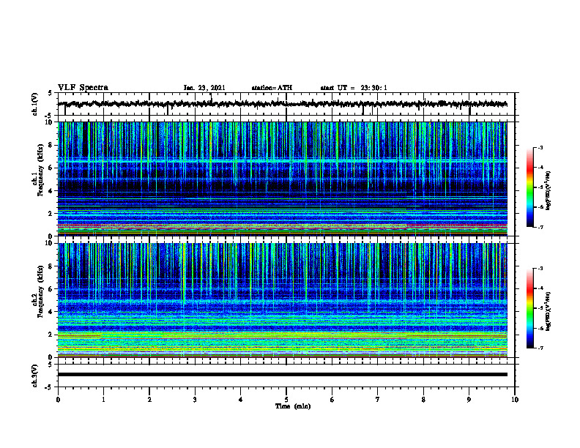This screenshot has height=448, width=580.
Task: Click the 8 kHz tick label of ch.2 spectrogram
Action: click(51, 266)
